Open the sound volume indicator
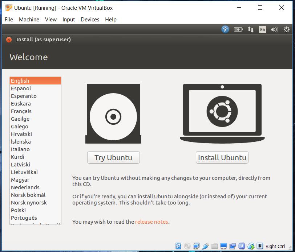This screenshot has width=295, height=252. 274,29
